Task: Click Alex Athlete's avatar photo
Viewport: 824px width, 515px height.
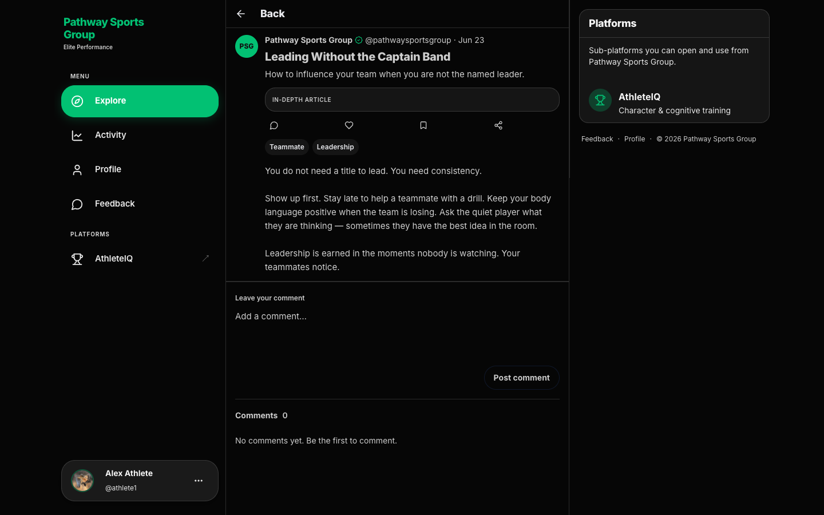Action: pyautogui.click(x=82, y=481)
